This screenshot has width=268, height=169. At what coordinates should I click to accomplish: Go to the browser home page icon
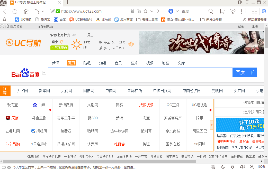26,11
